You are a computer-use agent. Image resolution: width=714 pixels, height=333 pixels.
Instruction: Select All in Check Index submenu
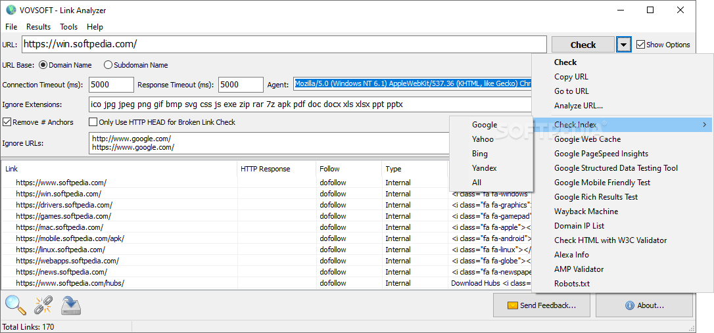[x=491, y=183]
